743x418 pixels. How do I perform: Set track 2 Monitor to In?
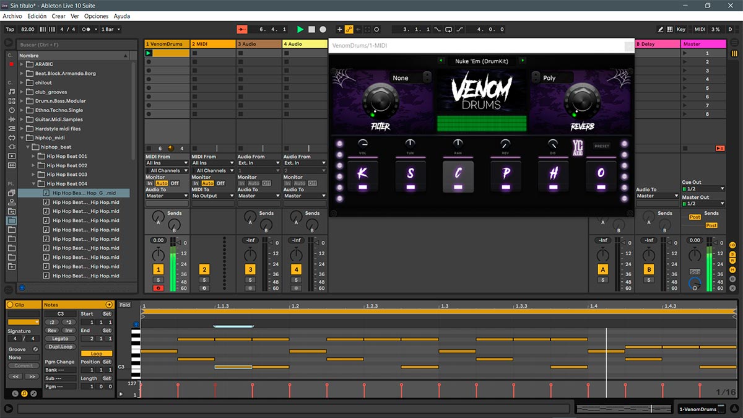pos(196,183)
